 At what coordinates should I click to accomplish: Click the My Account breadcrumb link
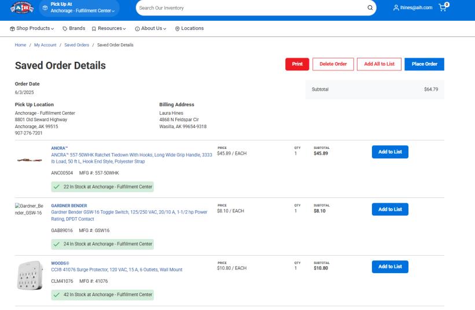point(46,46)
